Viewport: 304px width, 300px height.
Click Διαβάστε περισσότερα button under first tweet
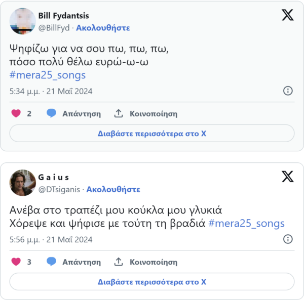coord(152,134)
